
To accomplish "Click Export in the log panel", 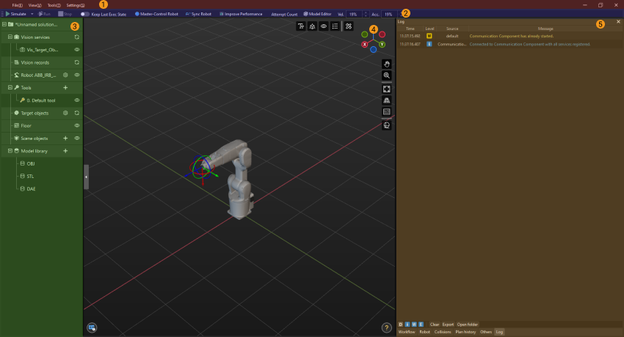I will point(448,324).
